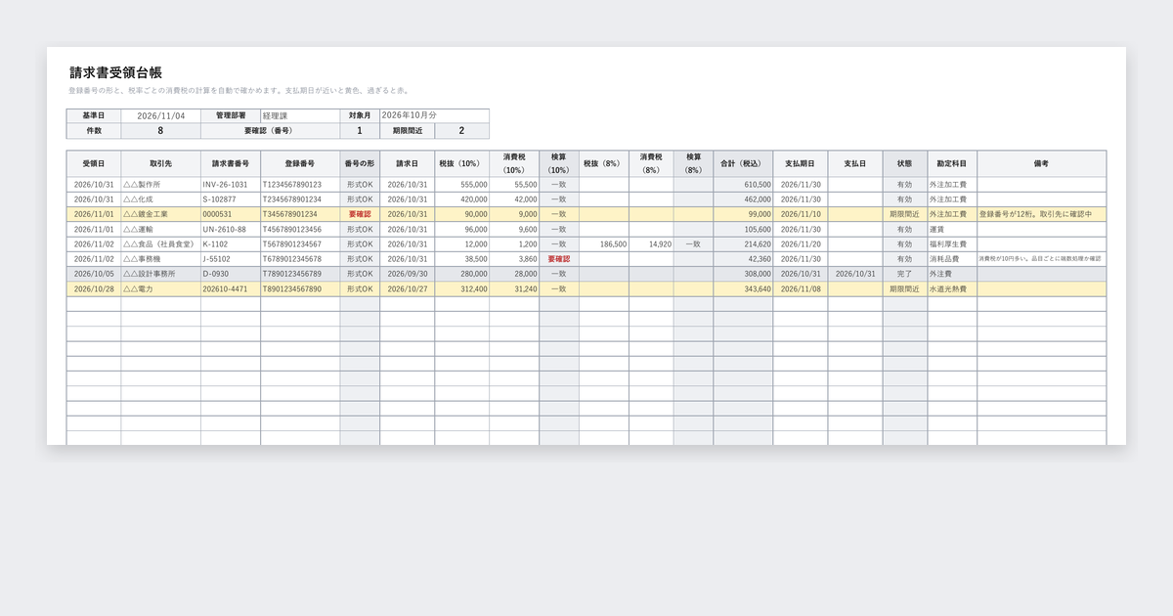Select the 管理部署 cell containing 経理課
Image resolution: width=1173 pixels, height=616 pixels.
[300, 115]
